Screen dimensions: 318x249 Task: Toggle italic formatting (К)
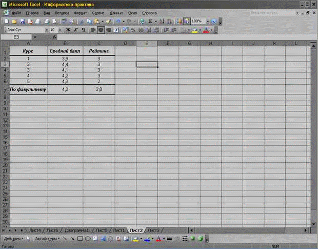click(75, 30)
